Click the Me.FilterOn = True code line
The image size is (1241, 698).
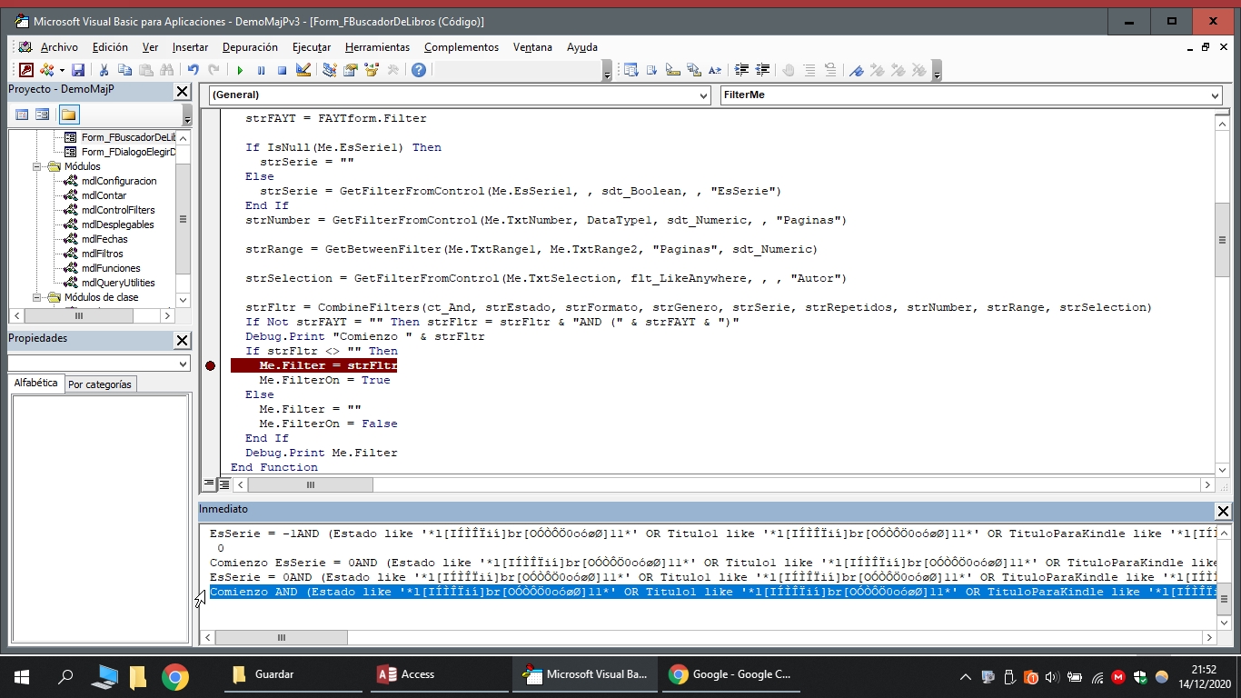[324, 380]
